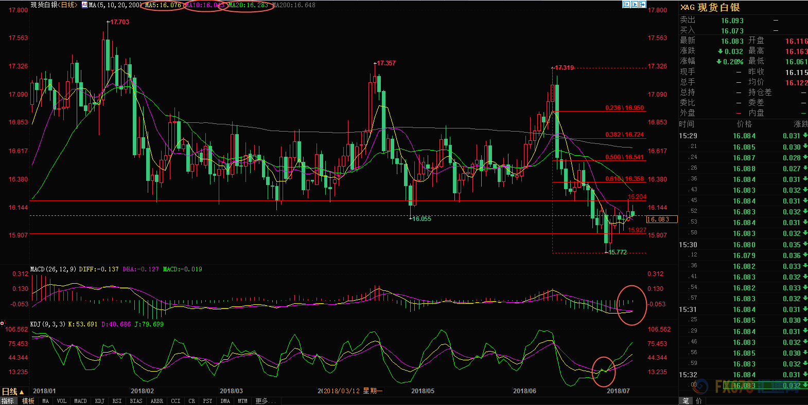Viewport: 808px width, 405px height.
Task: Switch to the 指标 tab
Action: pyautogui.click(x=8, y=401)
